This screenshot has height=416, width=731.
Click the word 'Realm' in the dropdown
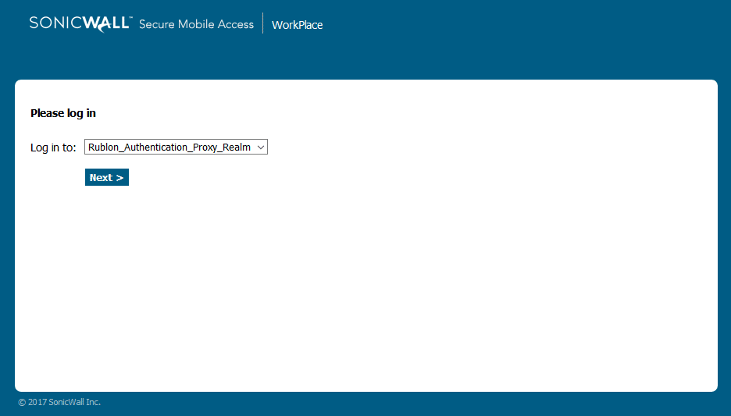click(x=237, y=147)
